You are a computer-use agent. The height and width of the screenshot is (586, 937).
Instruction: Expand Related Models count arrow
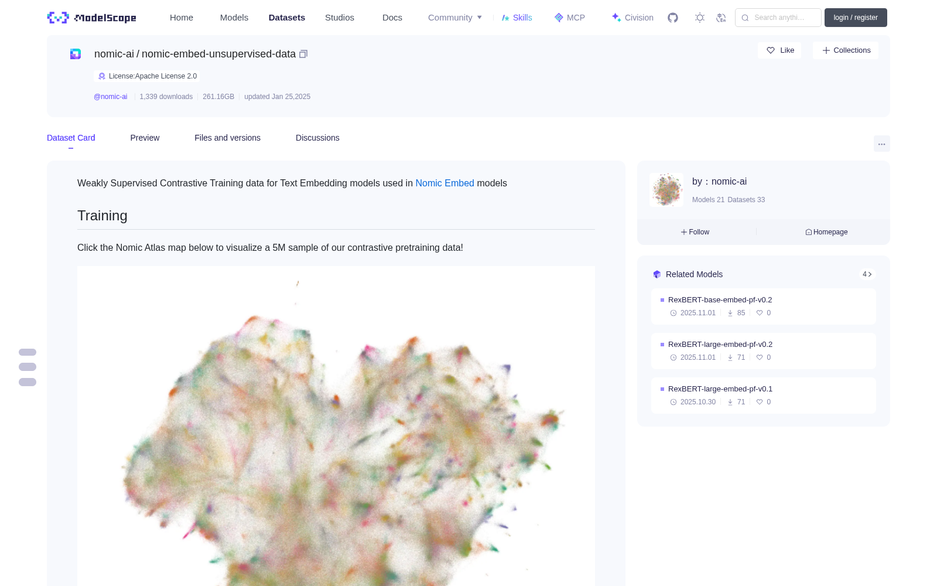(x=867, y=274)
